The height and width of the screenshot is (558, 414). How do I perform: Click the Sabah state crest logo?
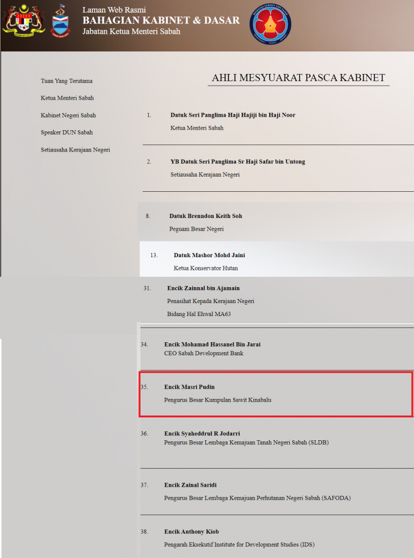(60, 21)
